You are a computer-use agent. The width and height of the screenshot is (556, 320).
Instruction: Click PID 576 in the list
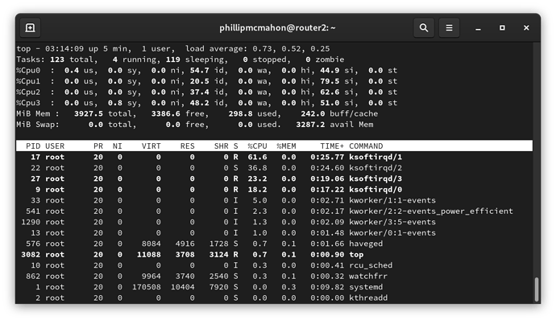(33, 244)
